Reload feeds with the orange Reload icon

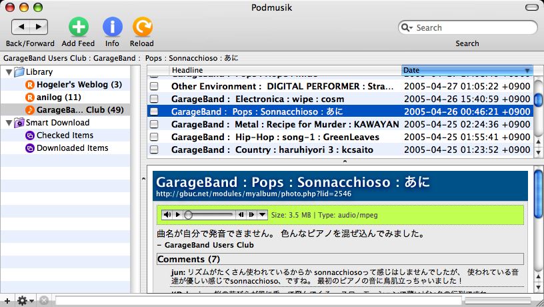click(142, 27)
